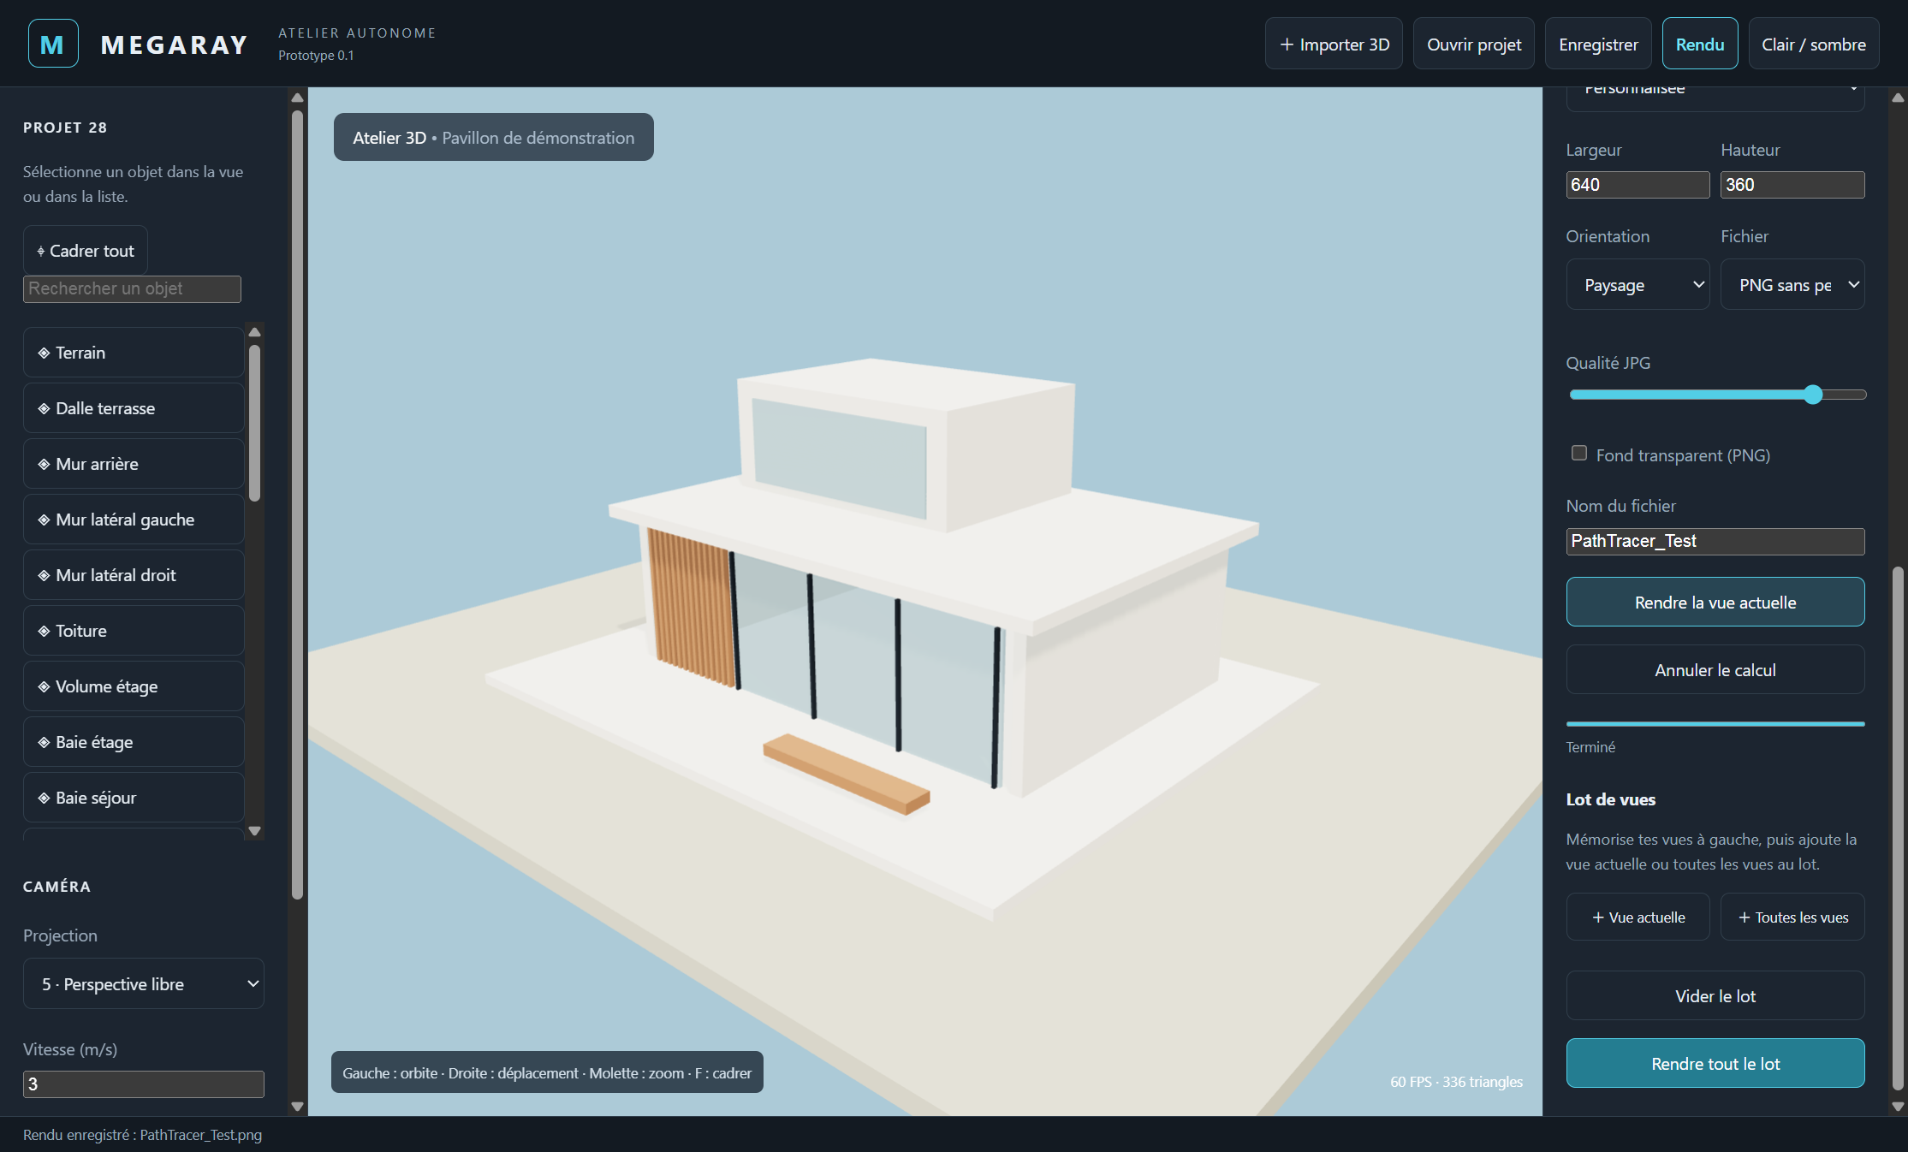Click the Hauteur input field

(1792, 185)
